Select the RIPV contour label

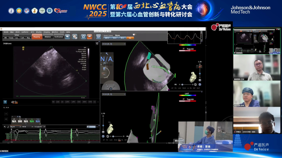tap(85, 102)
